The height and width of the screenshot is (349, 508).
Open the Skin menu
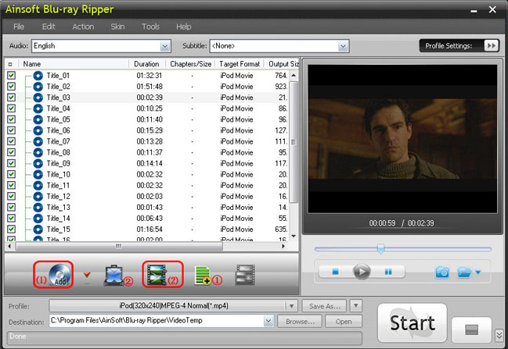tap(117, 27)
